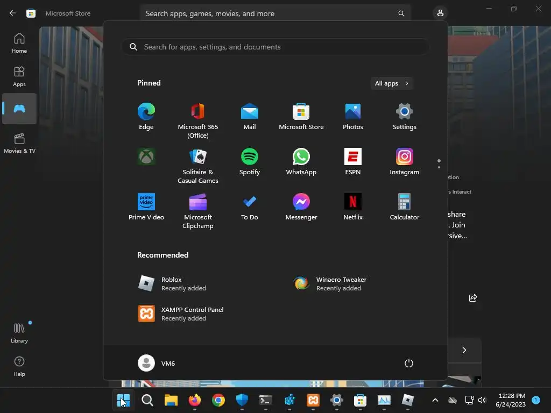Viewport: 551px width, 413px height.
Task: Open File Explorer from taskbar
Action: 171,400
